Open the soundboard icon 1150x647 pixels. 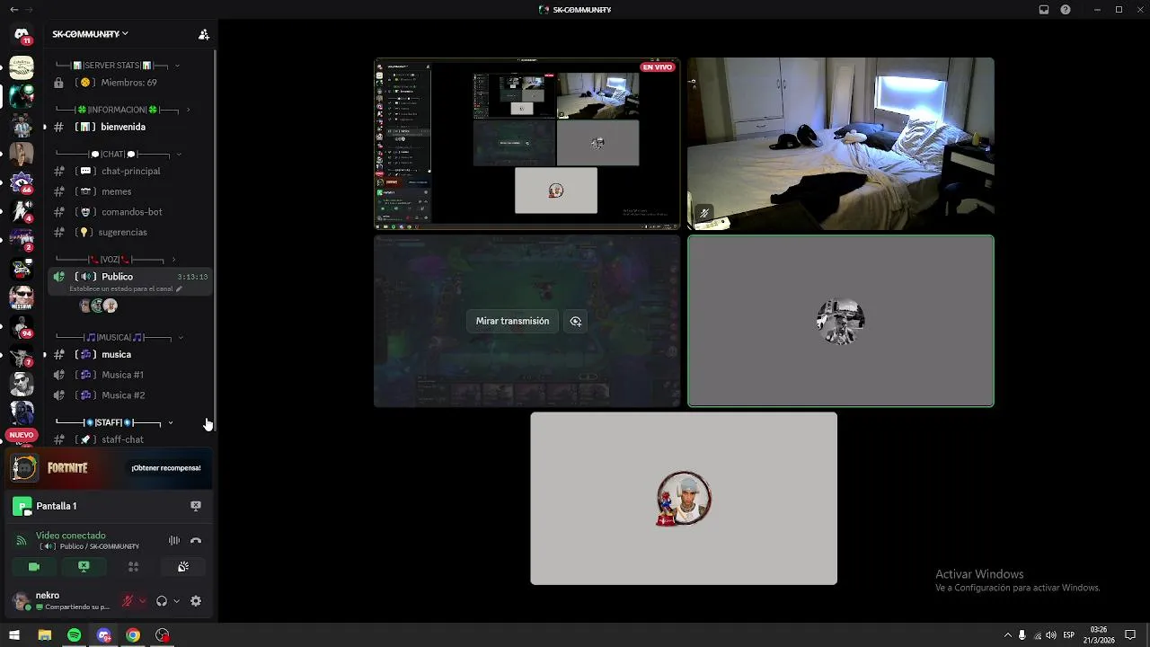coord(183,567)
